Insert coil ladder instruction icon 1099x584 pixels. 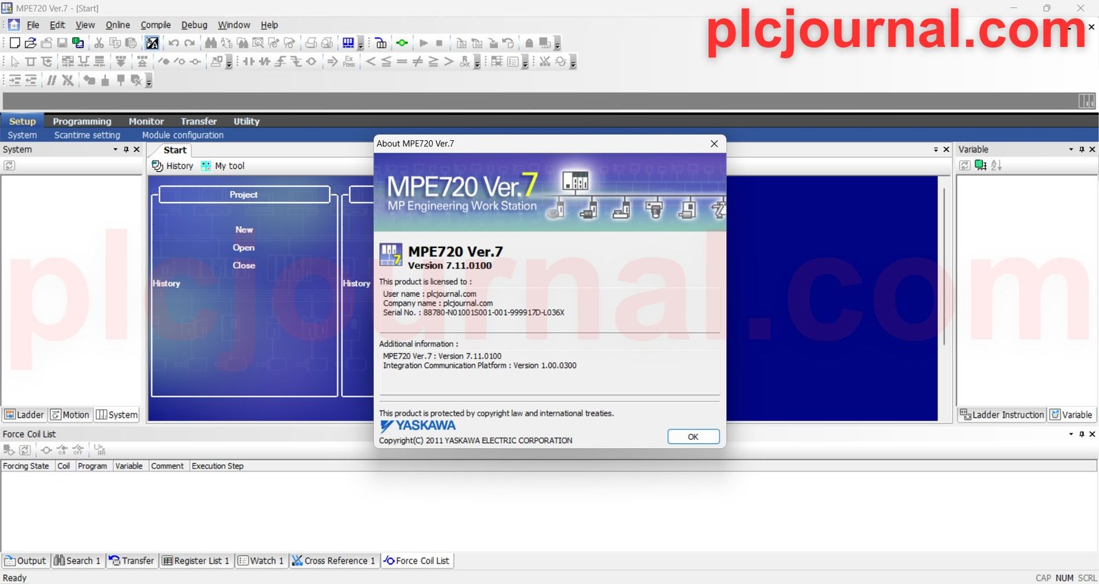[x=311, y=61]
